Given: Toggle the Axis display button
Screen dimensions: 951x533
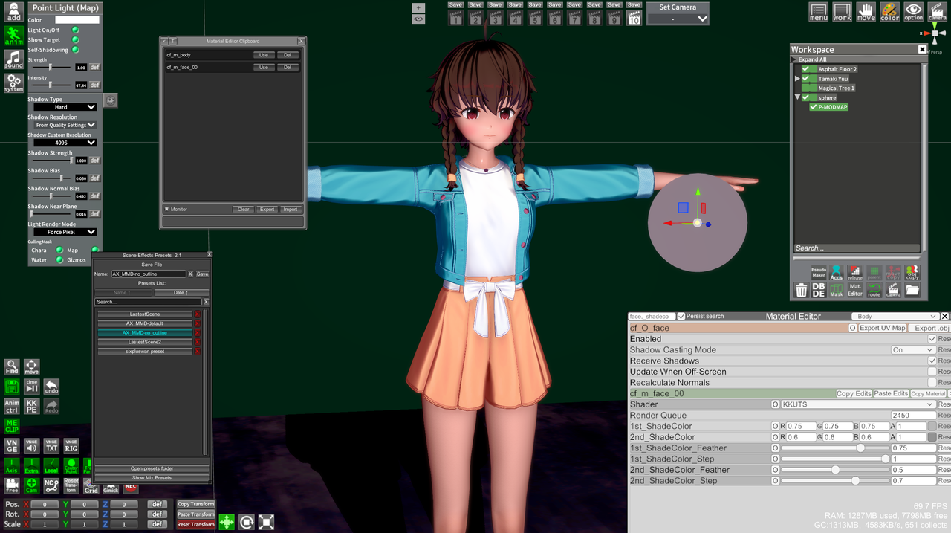Looking at the screenshot, I should (x=12, y=465).
